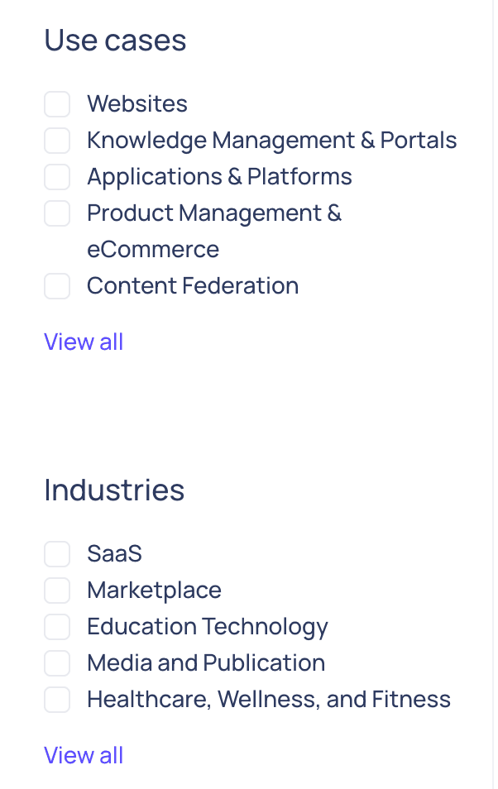Select the Applications & Platforms filter
498x789 pixels.
point(57,177)
